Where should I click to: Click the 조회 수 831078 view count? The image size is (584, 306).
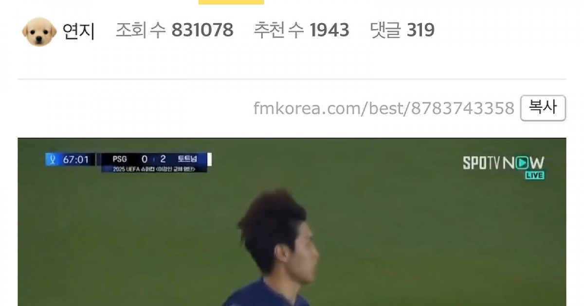point(174,31)
